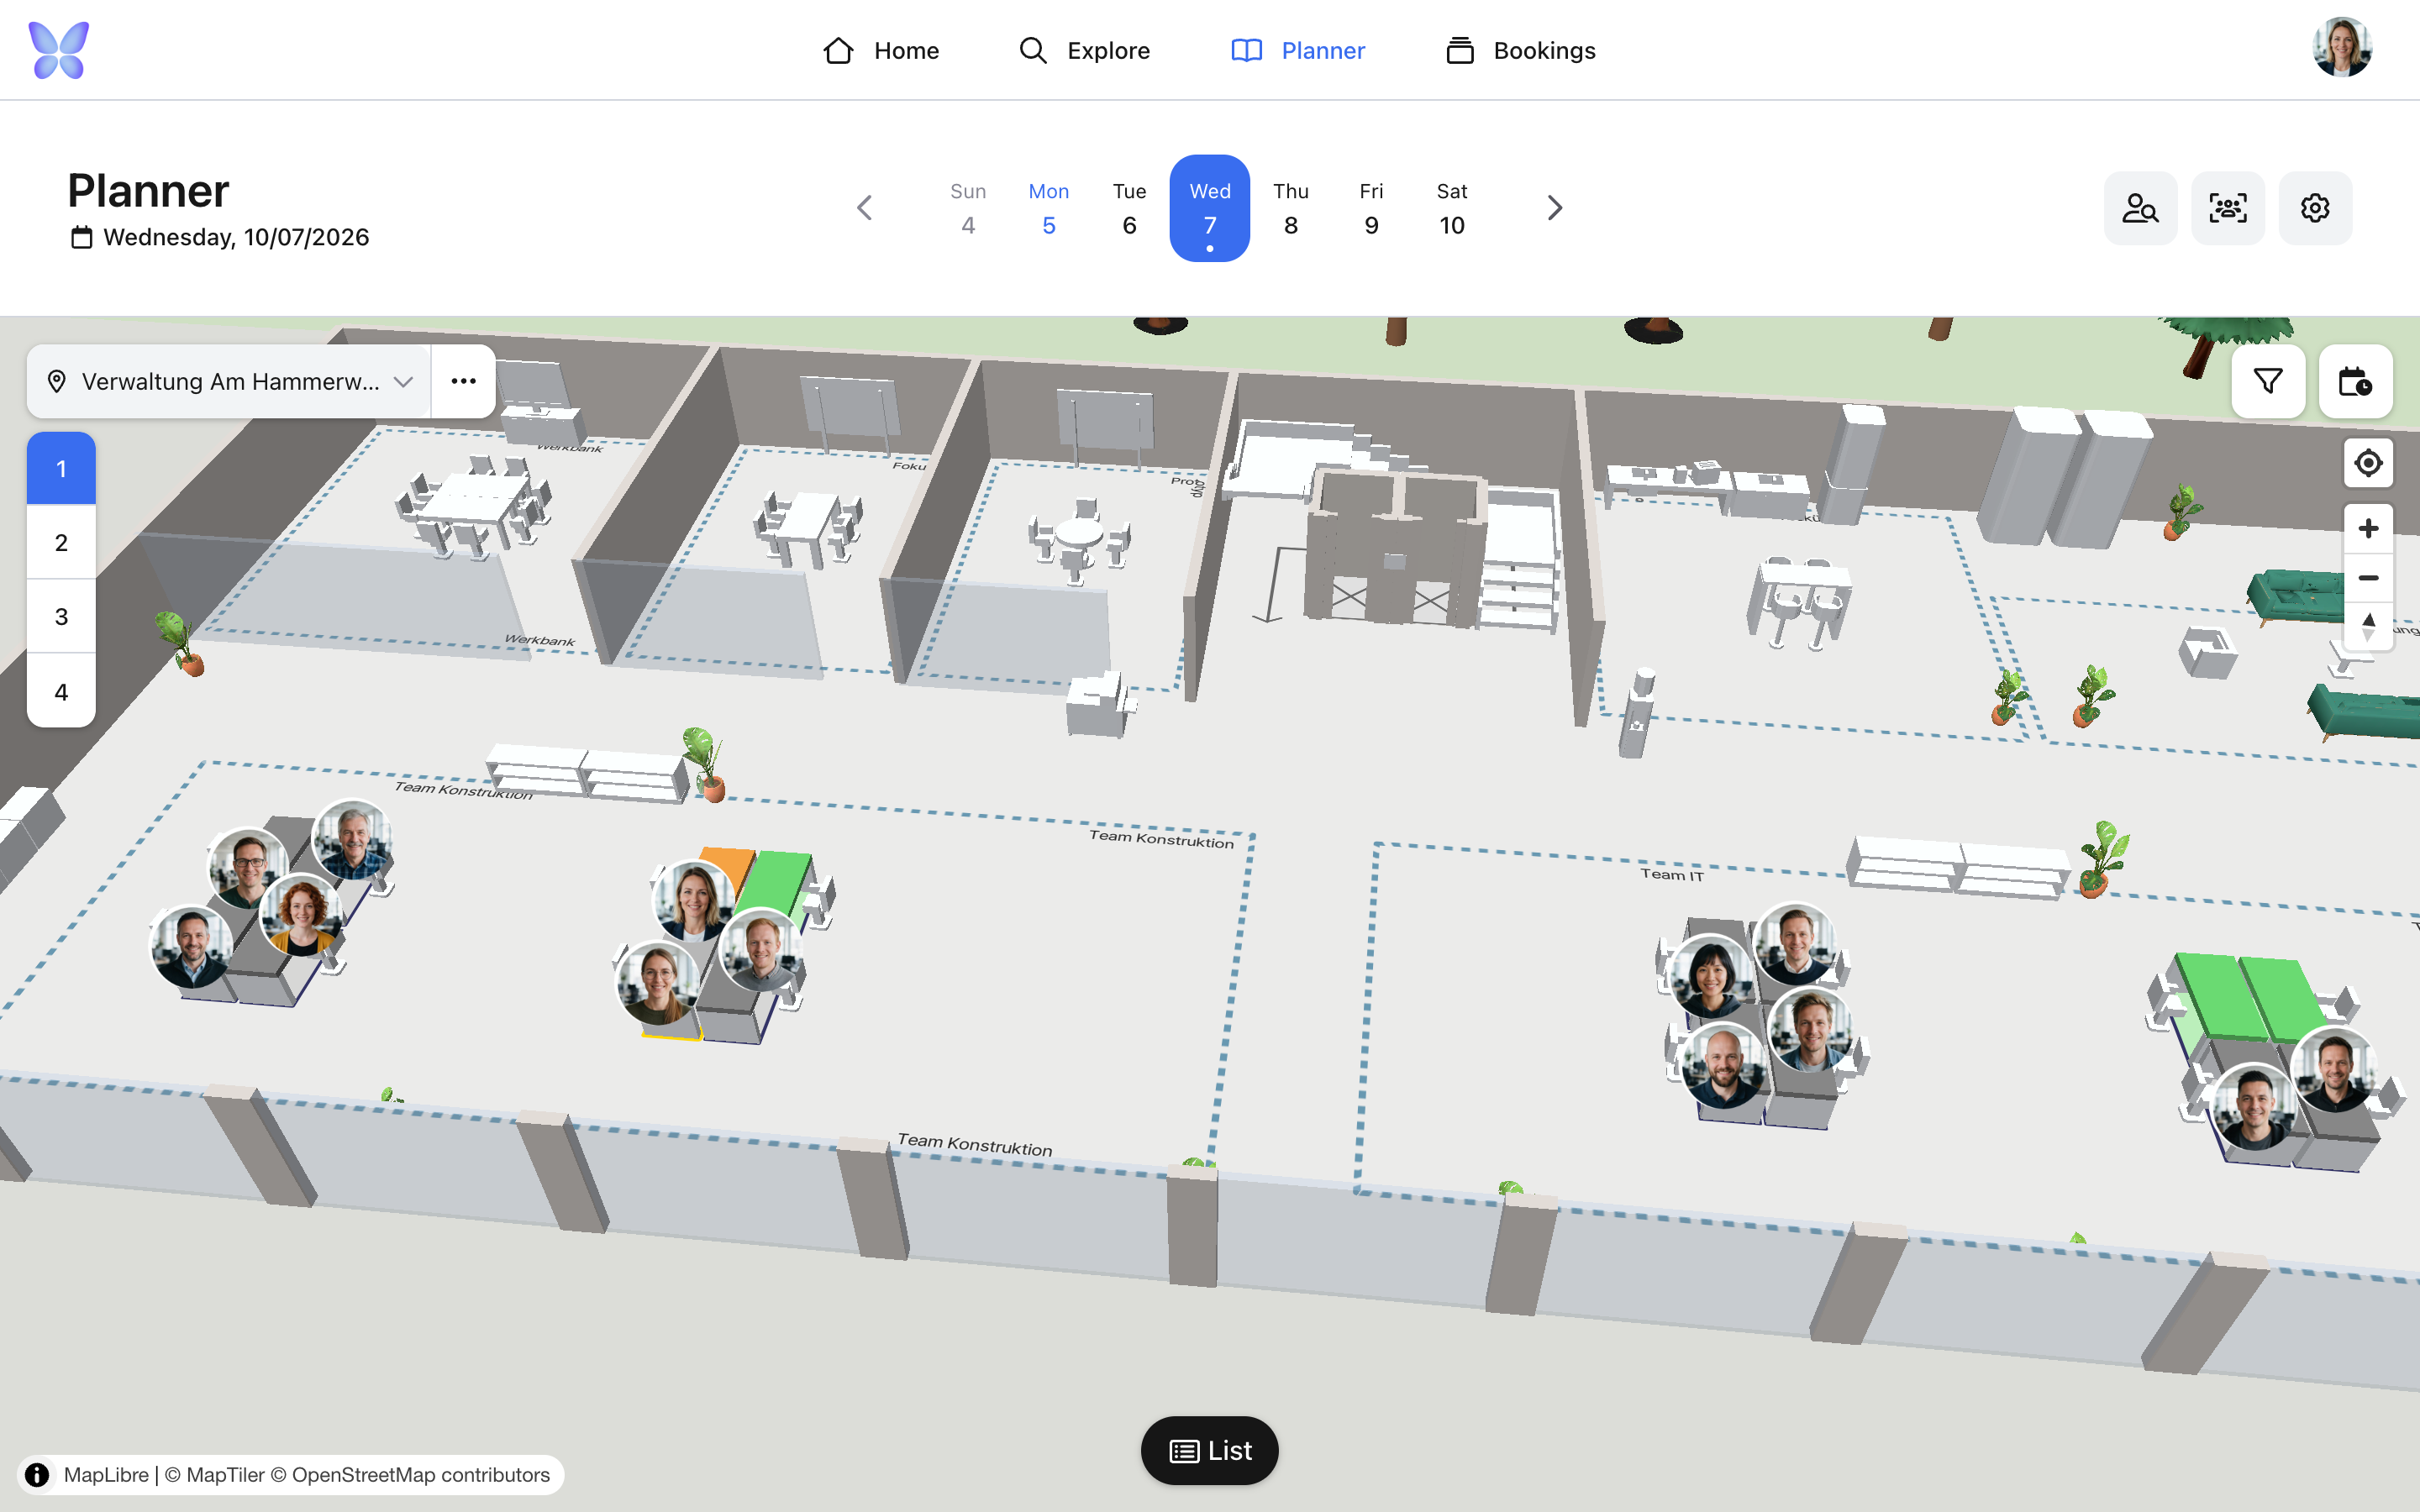Screen dimensions: 2420x1512
Task: Open map attribution info icon
Action: pyautogui.click(x=37, y=1475)
